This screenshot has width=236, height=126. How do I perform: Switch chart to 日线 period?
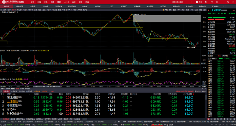(x=35, y=10)
